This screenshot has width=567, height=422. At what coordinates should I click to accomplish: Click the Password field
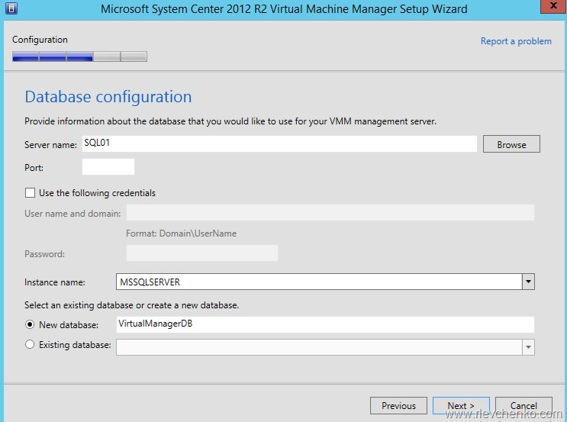point(201,253)
